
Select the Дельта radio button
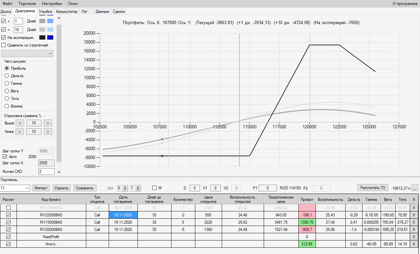pos(7,76)
